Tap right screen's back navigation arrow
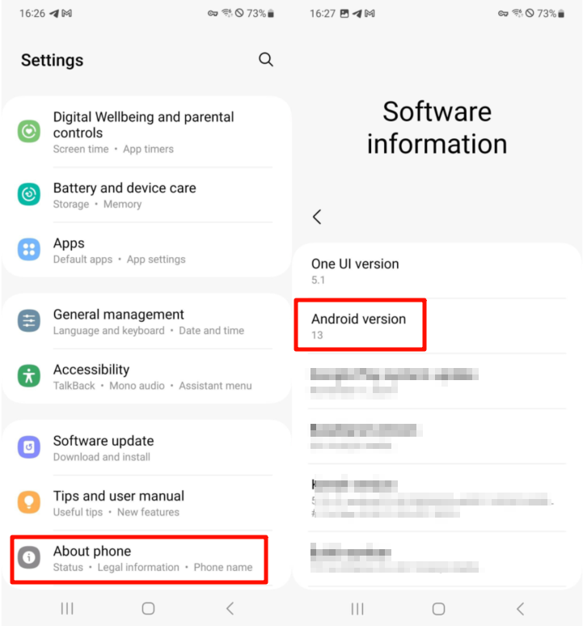This screenshot has height=626, width=583. click(520, 608)
